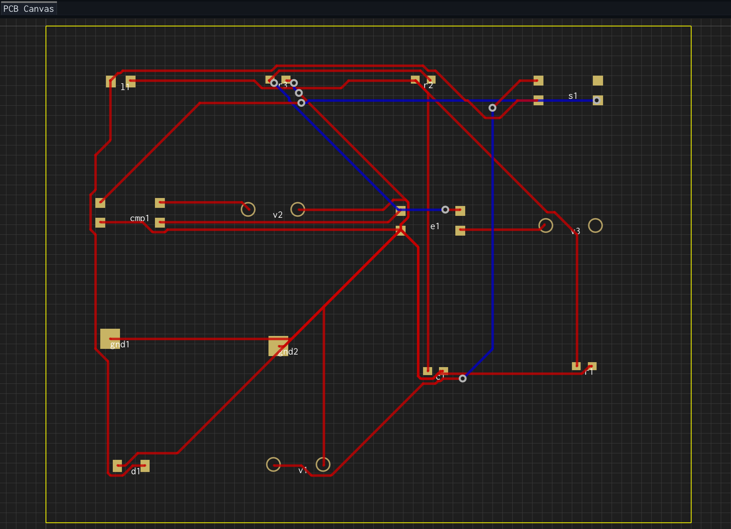Click the PCB Canvas title label
The height and width of the screenshot is (529, 731).
pyautogui.click(x=28, y=8)
